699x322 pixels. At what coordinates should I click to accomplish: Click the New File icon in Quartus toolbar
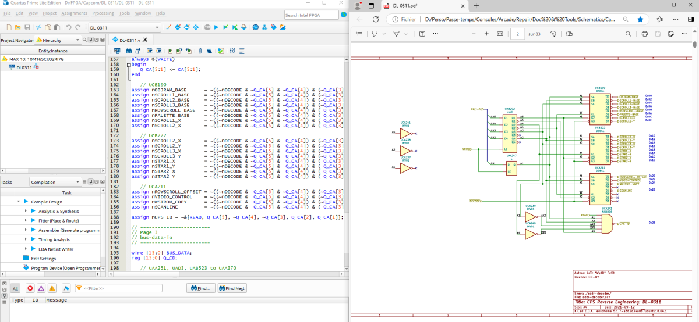pos(9,27)
